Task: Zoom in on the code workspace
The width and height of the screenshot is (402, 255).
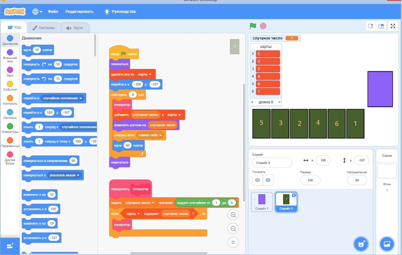Action: [x=233, y=215]
